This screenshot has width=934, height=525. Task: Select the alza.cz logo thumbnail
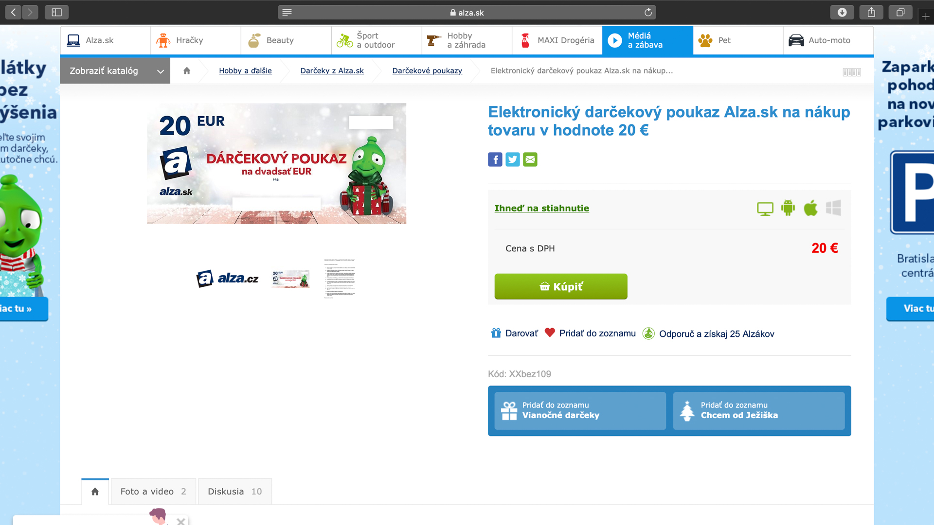coord(227,279)
